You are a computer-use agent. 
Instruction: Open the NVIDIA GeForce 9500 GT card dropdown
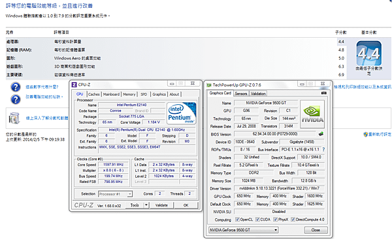244,230
